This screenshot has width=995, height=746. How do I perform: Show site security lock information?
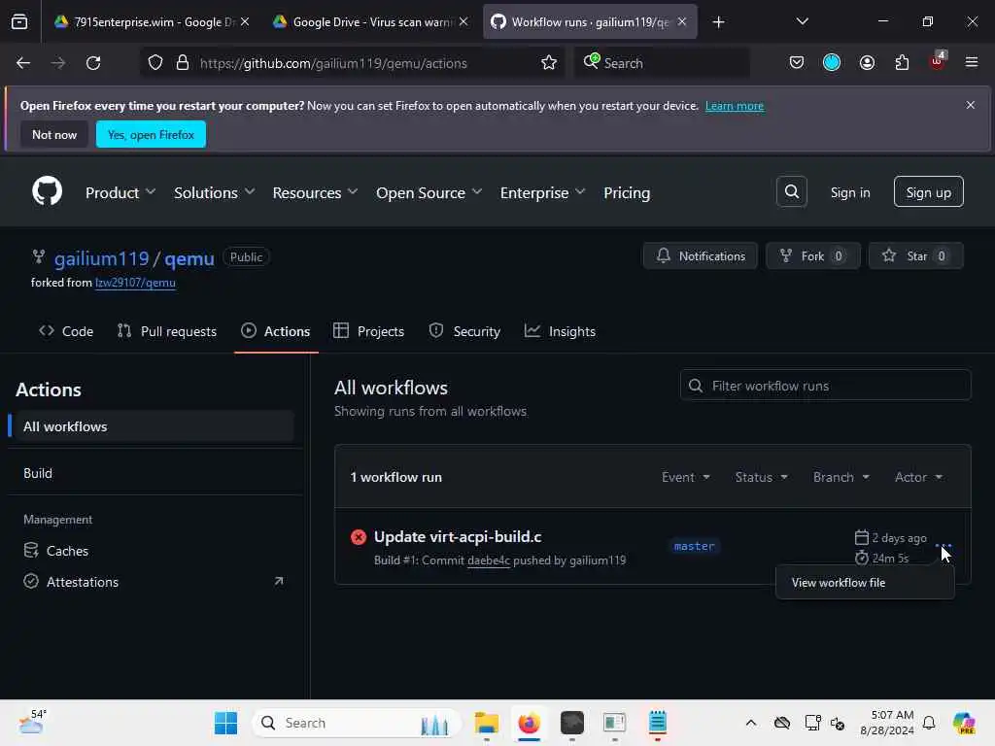click(182, 63)
